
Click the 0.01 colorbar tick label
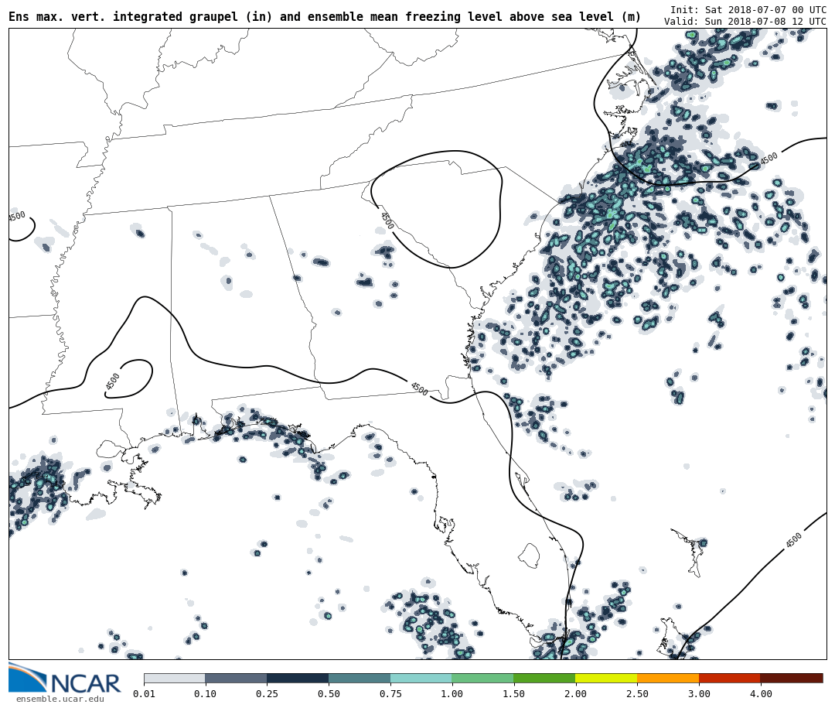[144, 694]
